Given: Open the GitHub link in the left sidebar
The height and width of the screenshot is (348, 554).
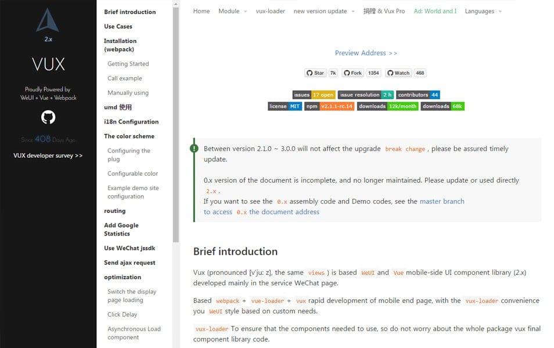Looking at the screenshot, I should [48, 118].
